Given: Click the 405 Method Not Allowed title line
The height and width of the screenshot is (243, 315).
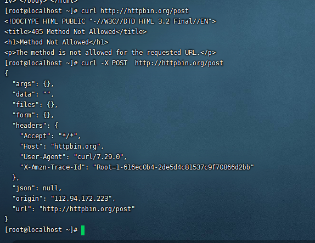Looking at the screenshot, I should [x=76, y=32].
